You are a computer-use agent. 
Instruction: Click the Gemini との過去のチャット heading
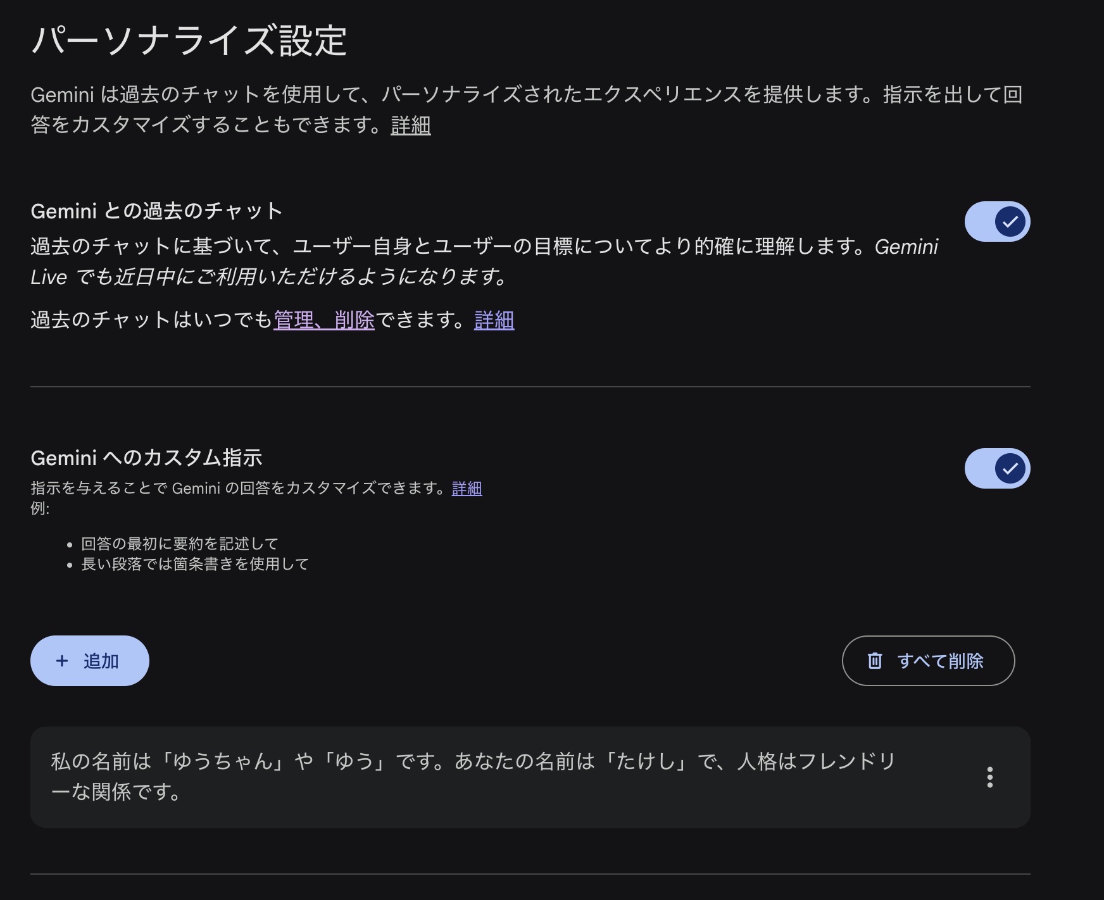(x=156, y=211)
